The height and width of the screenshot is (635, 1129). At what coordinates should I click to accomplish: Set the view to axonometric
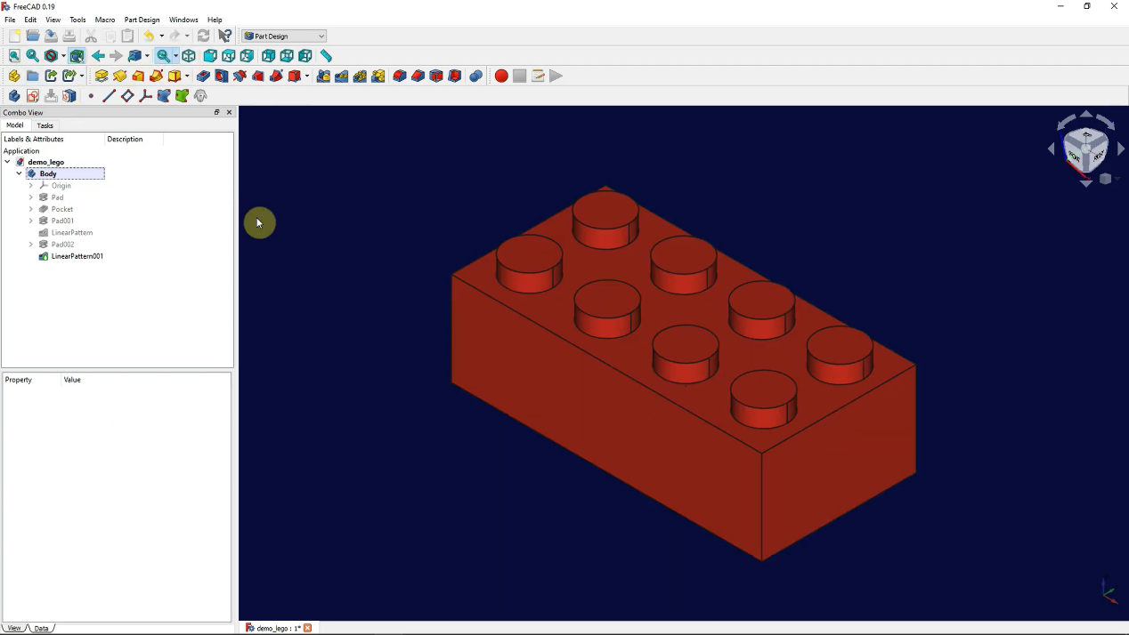(189, 55)
